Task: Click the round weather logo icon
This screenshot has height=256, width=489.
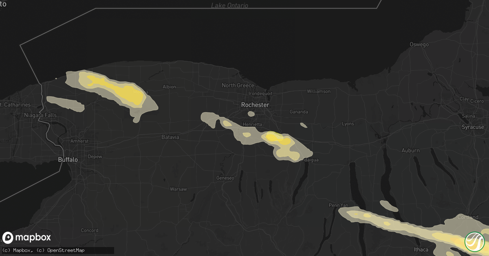Action: click(475, 241)
